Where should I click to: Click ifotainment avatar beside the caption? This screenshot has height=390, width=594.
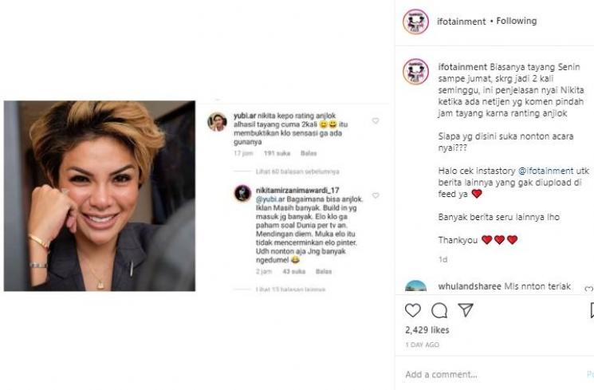pyautogui.click(x=415, y=71)
